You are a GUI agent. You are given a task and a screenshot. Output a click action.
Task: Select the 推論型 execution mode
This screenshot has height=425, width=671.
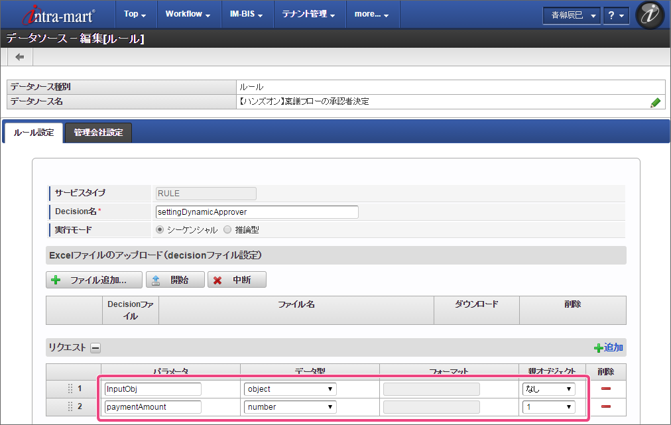click(x=227, y=230)
